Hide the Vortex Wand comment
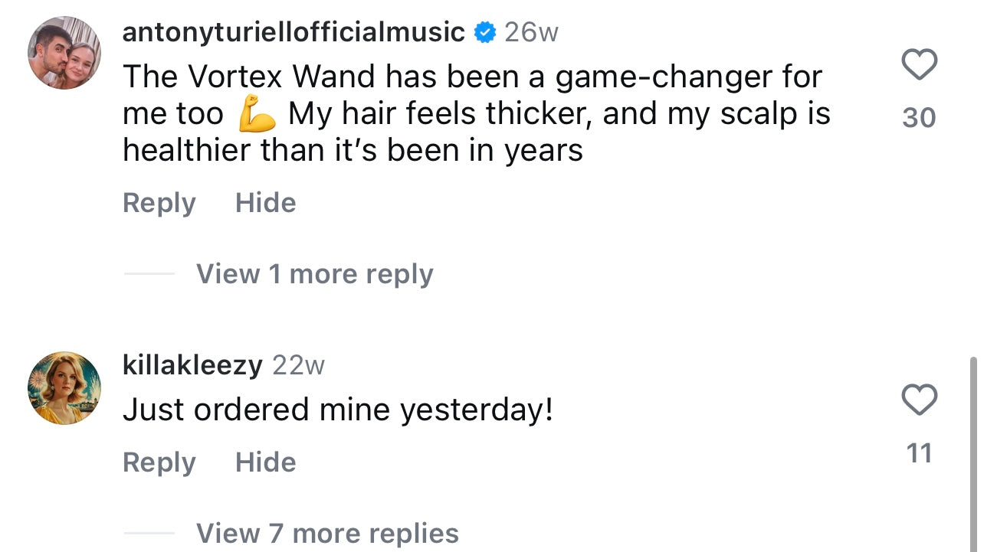 click(265, 203)
